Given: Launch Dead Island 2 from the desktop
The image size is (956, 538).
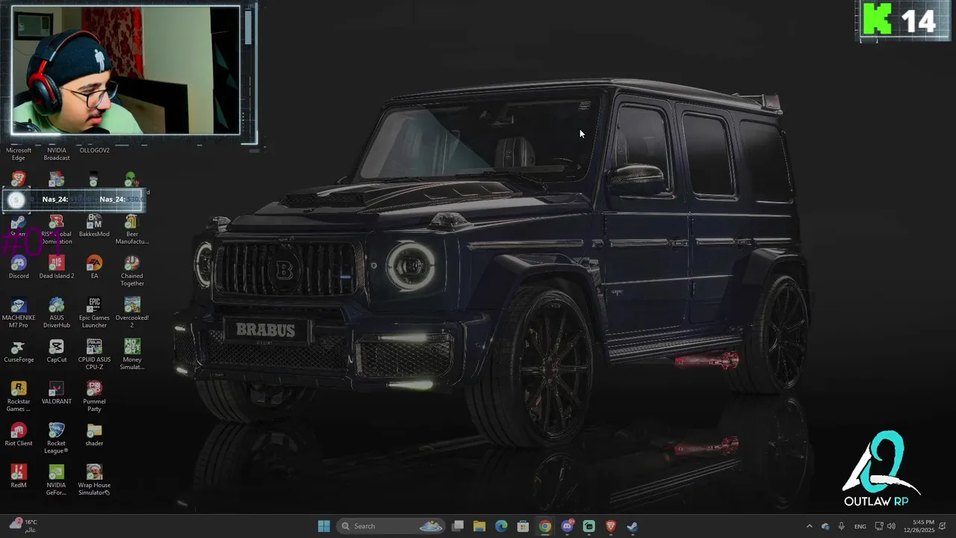Looking at the screenshot, I should (x=56, y=268).
